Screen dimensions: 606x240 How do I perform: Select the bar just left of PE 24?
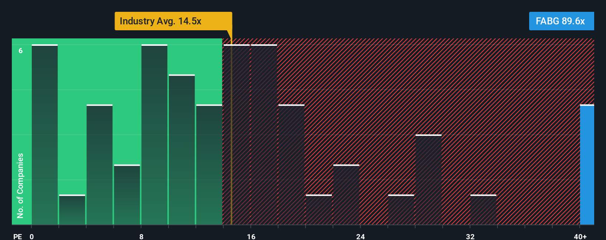[346, 195]
